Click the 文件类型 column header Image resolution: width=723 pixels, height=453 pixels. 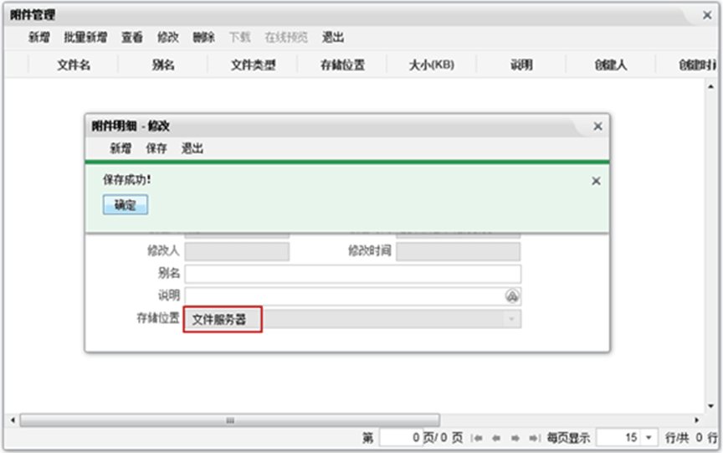pos(254,65)
